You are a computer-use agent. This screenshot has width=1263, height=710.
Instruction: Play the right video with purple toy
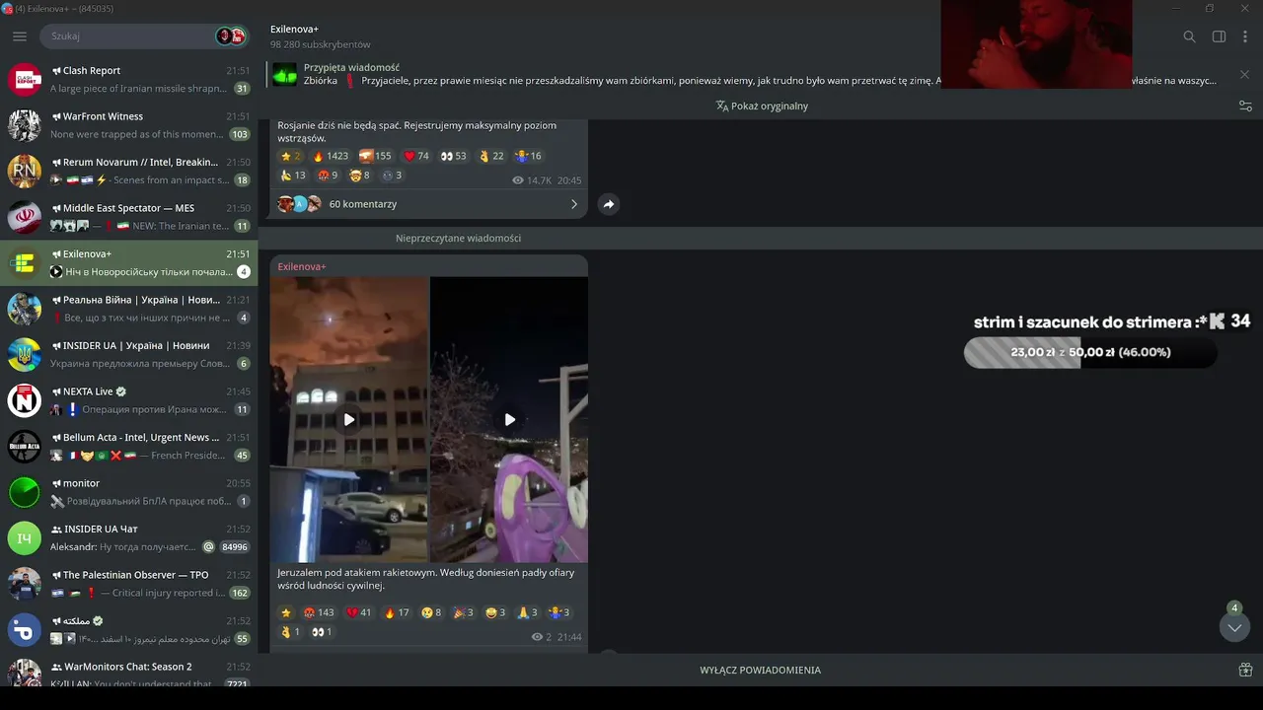point(509,420)
